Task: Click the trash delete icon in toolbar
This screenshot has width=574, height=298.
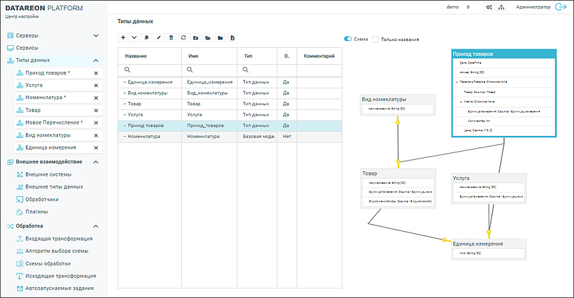Action: [172, 38]
